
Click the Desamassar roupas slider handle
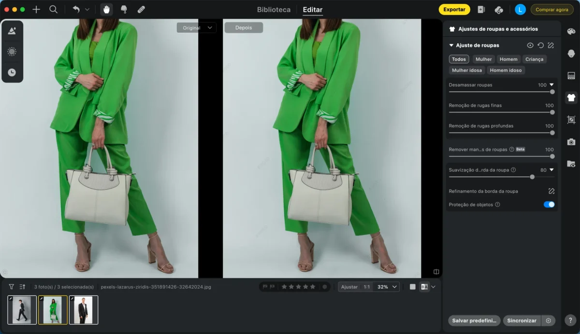[552, 92]
